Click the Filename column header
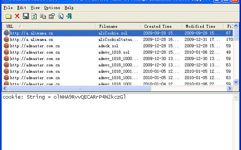The width and height of the screenshot is (241, 150). [x=118, y=26]
